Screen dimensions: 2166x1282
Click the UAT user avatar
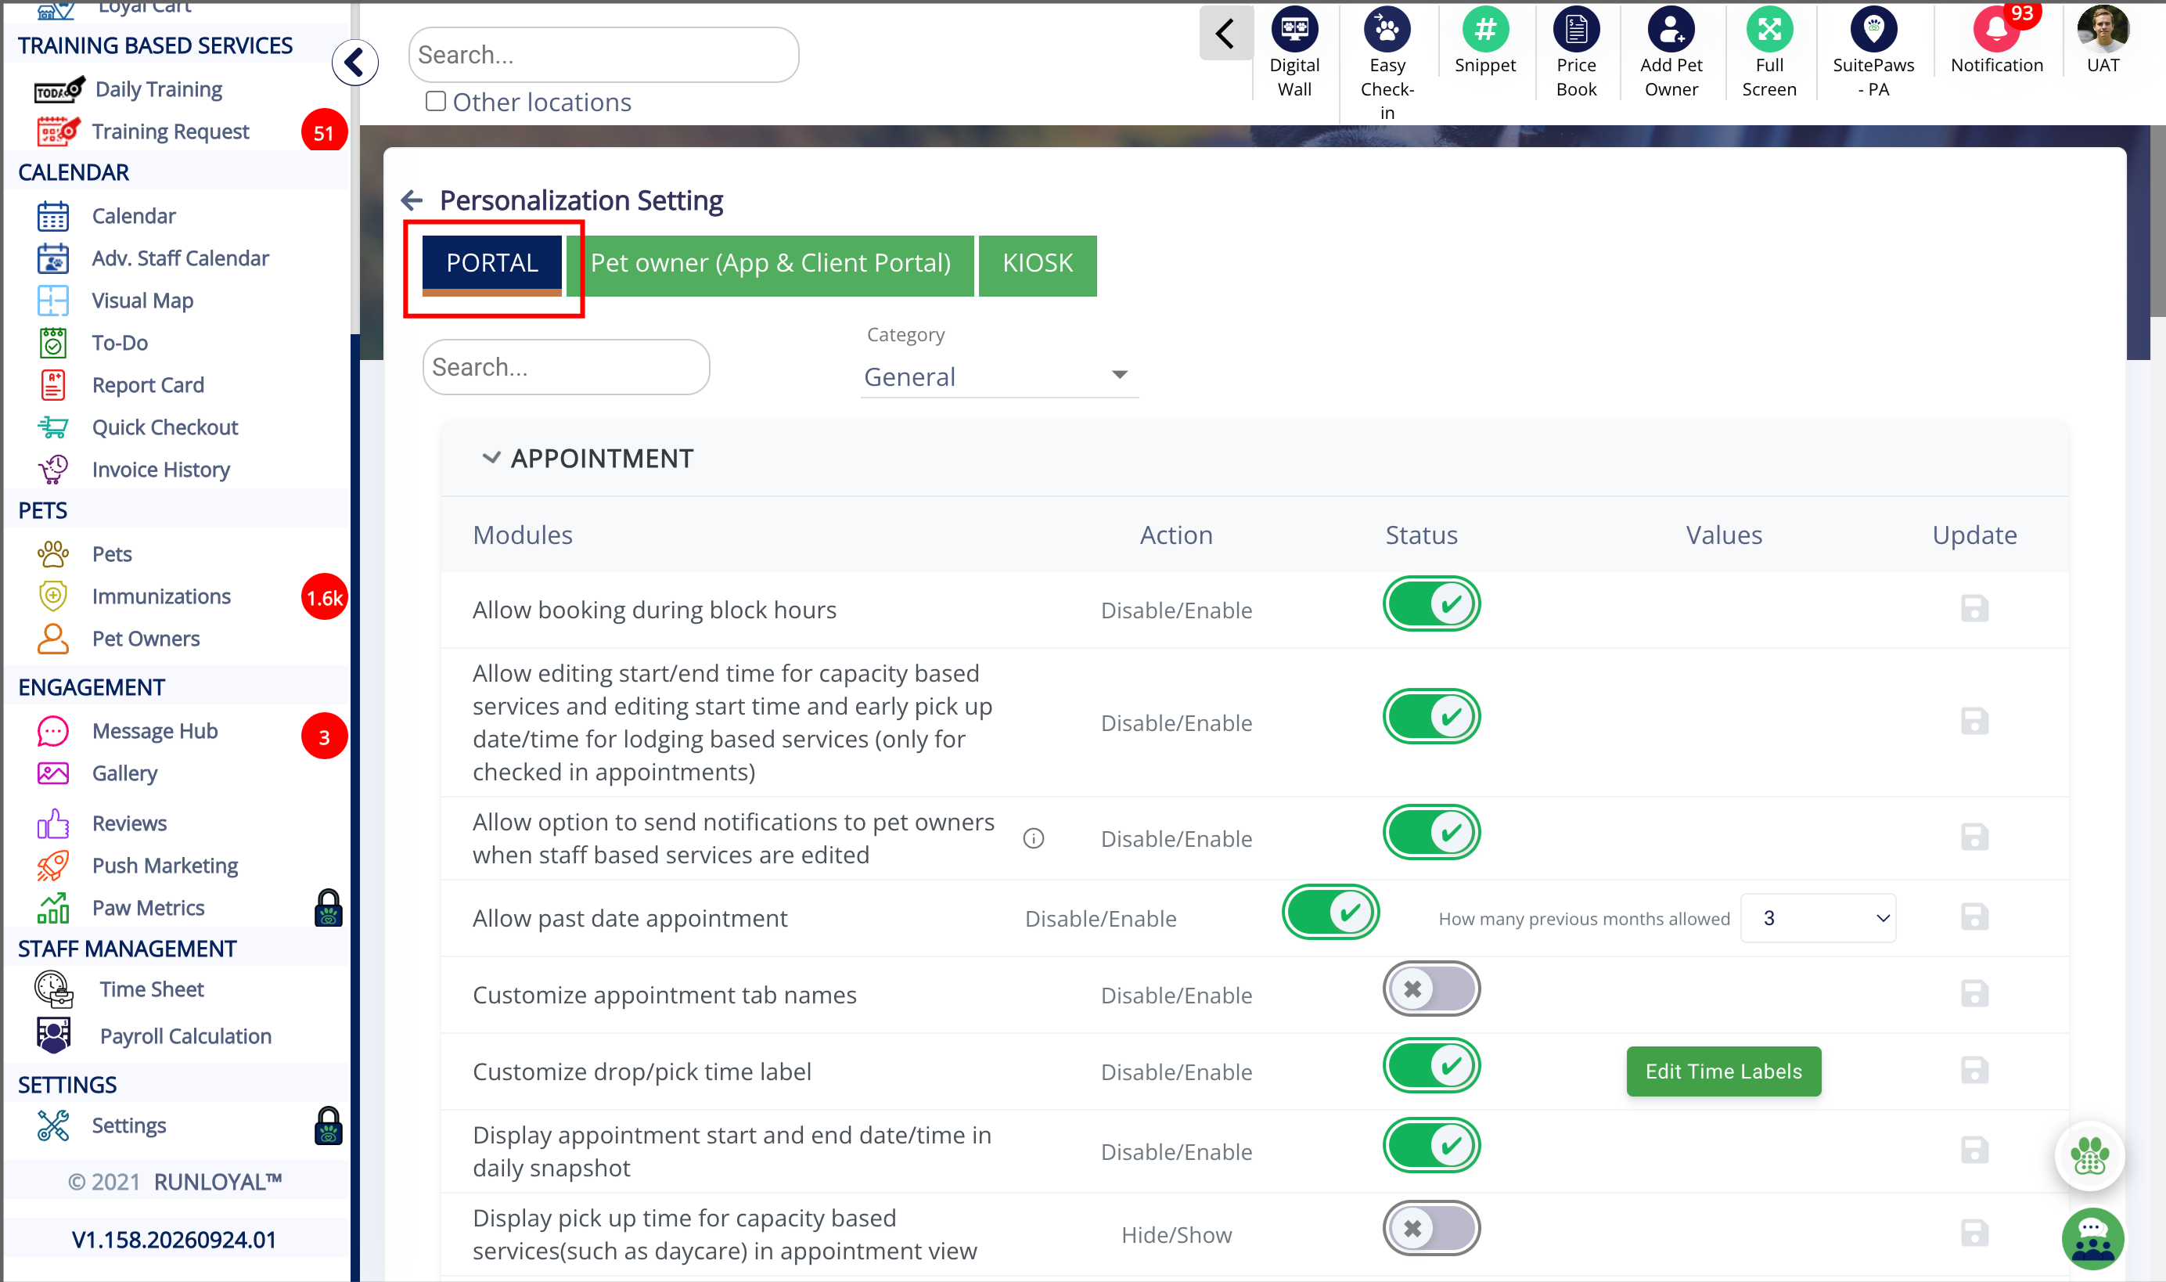(2103, 30)
